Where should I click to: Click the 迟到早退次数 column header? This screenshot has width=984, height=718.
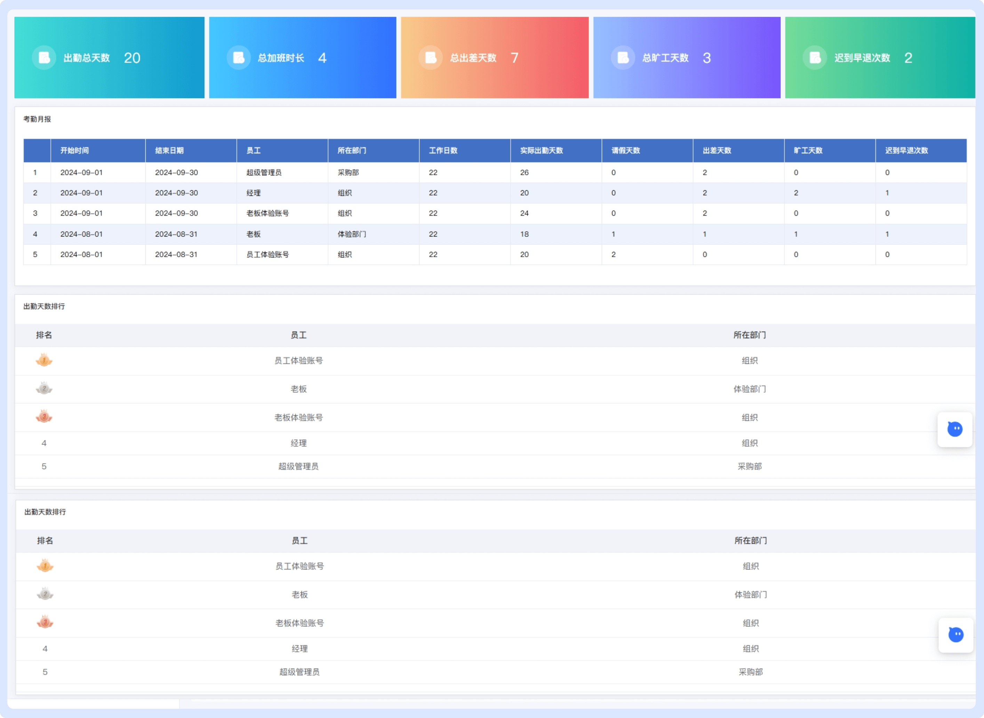[906, 150]
